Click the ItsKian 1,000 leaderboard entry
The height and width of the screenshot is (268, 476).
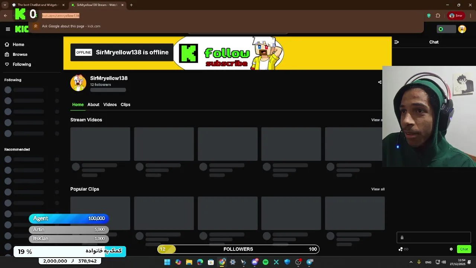(x=69, y=239)
